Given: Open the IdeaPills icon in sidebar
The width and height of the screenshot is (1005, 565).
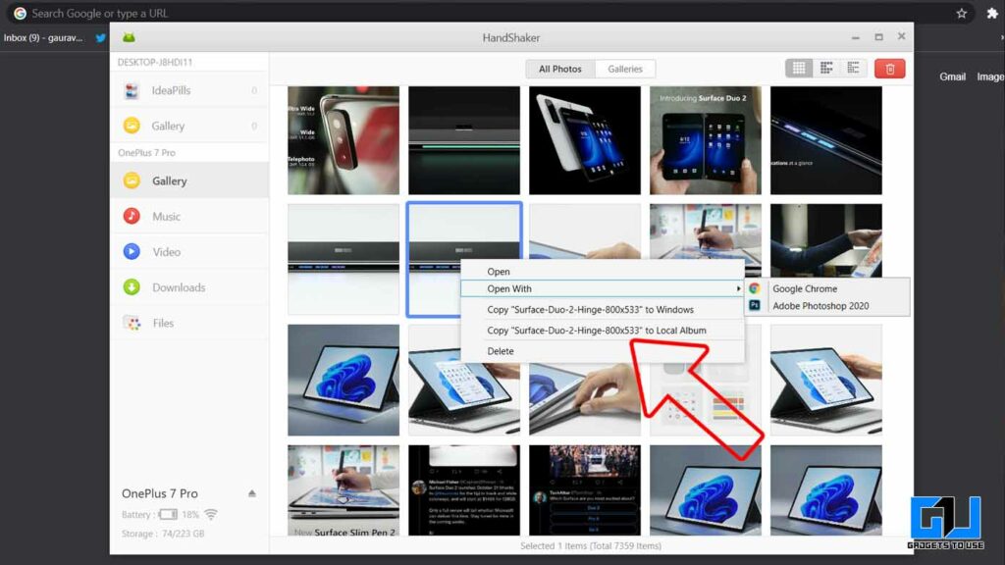Looking at the screenshot, I should (132, 91).
